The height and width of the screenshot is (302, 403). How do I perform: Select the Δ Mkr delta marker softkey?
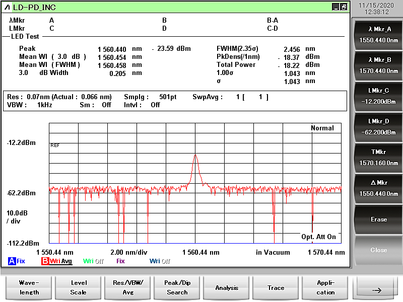[379, 188]
